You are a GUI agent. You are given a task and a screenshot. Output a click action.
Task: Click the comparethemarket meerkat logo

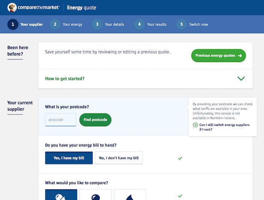(12, 8)
